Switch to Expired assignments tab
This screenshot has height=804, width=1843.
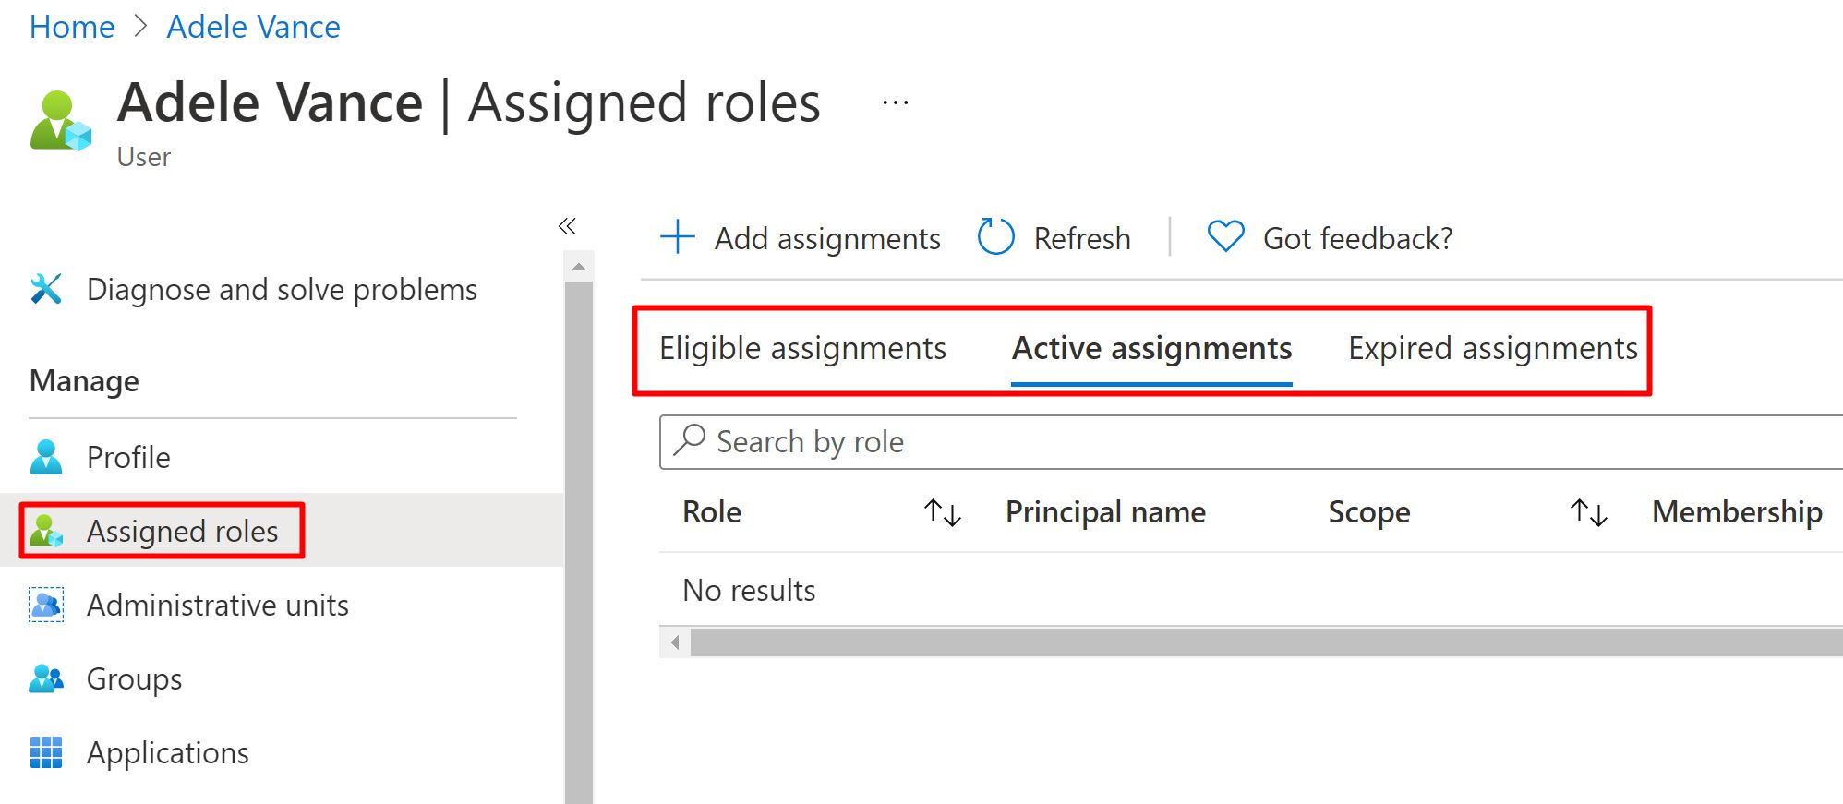(x=1492, y=349)
